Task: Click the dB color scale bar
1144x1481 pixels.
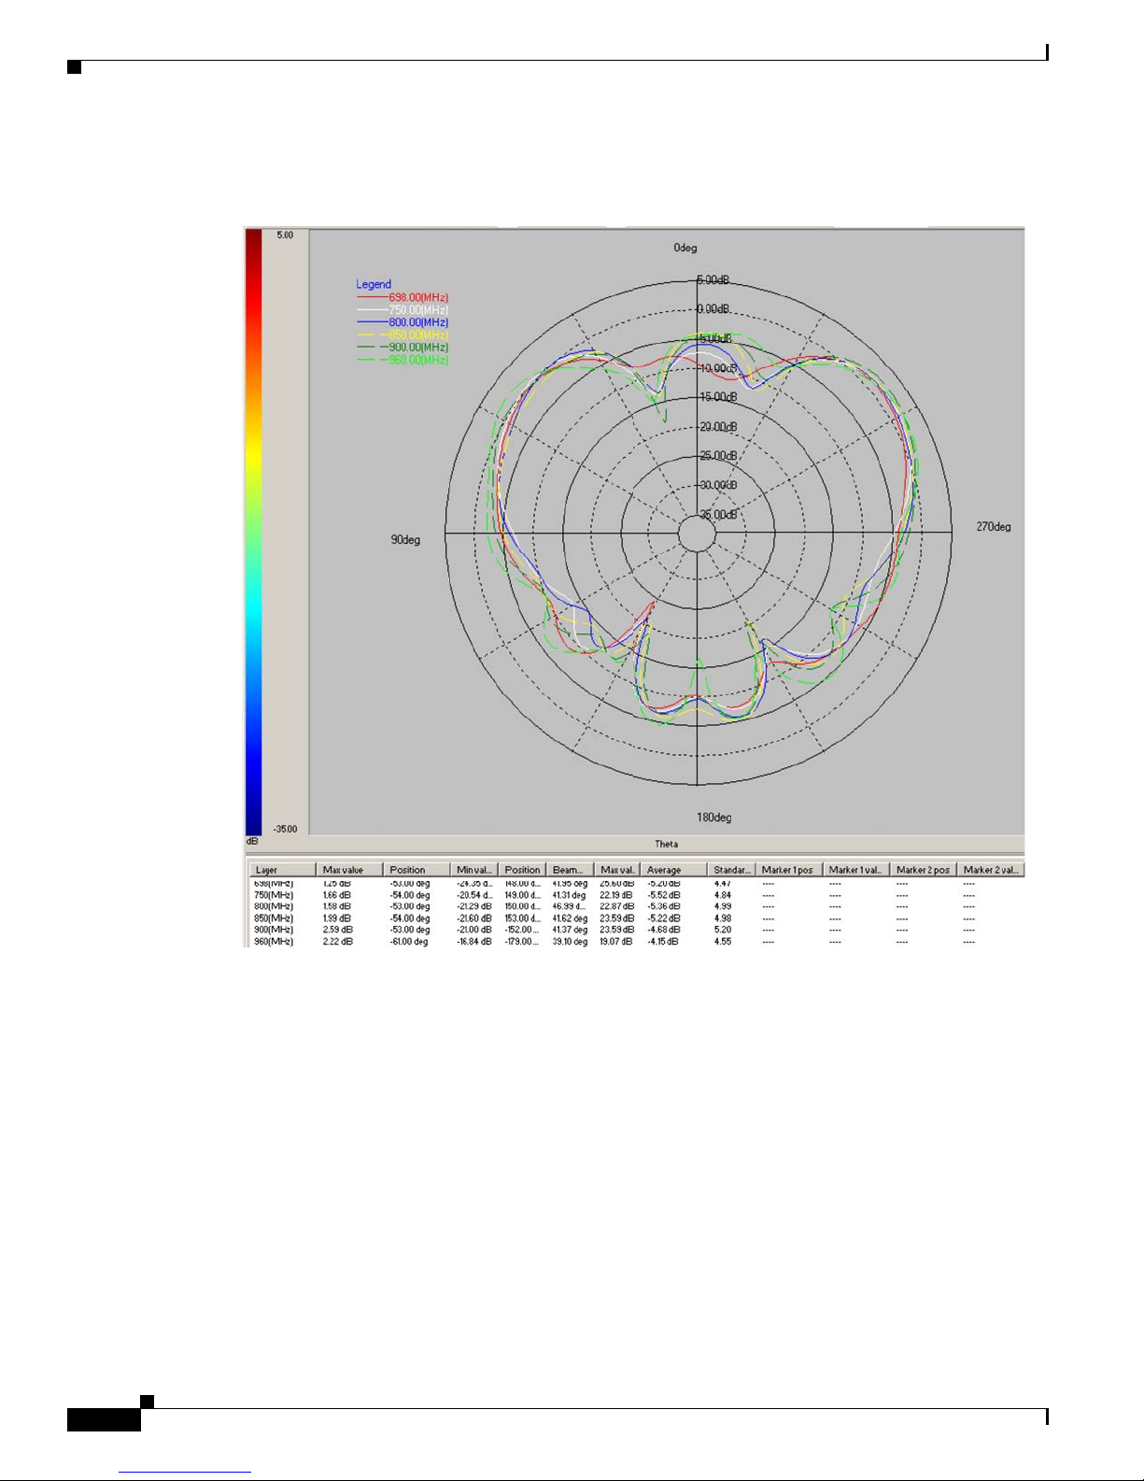Action: [x=253, y=531]
